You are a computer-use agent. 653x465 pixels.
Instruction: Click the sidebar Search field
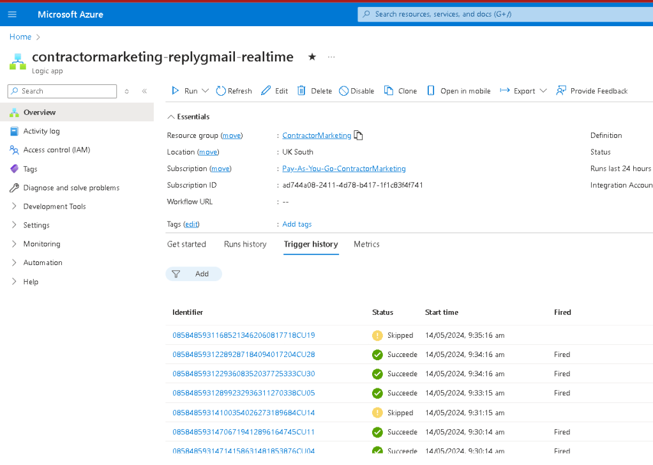tap(62, 91)
